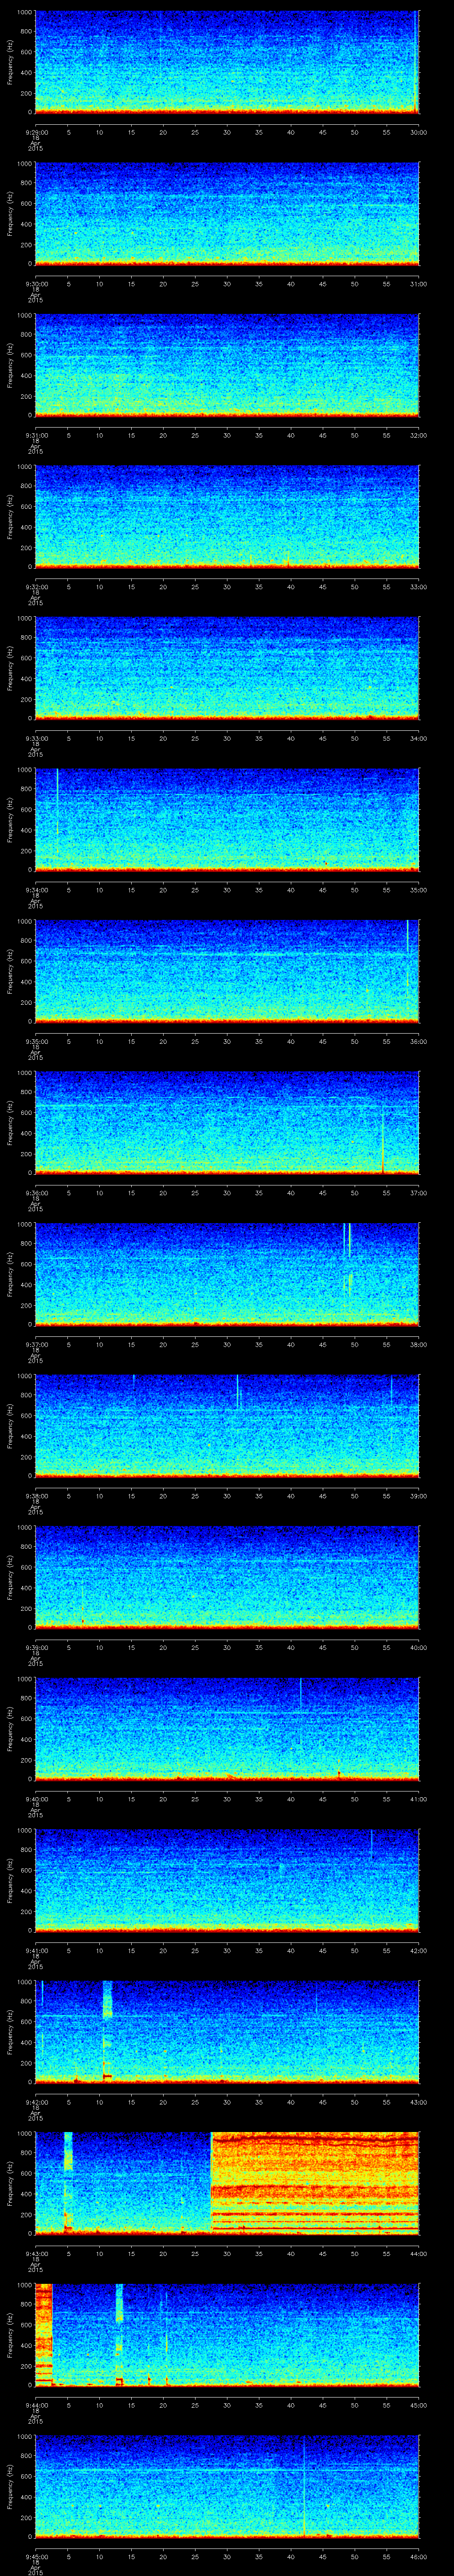Click the 9:32:00 start time label

[x=36, y=586]
